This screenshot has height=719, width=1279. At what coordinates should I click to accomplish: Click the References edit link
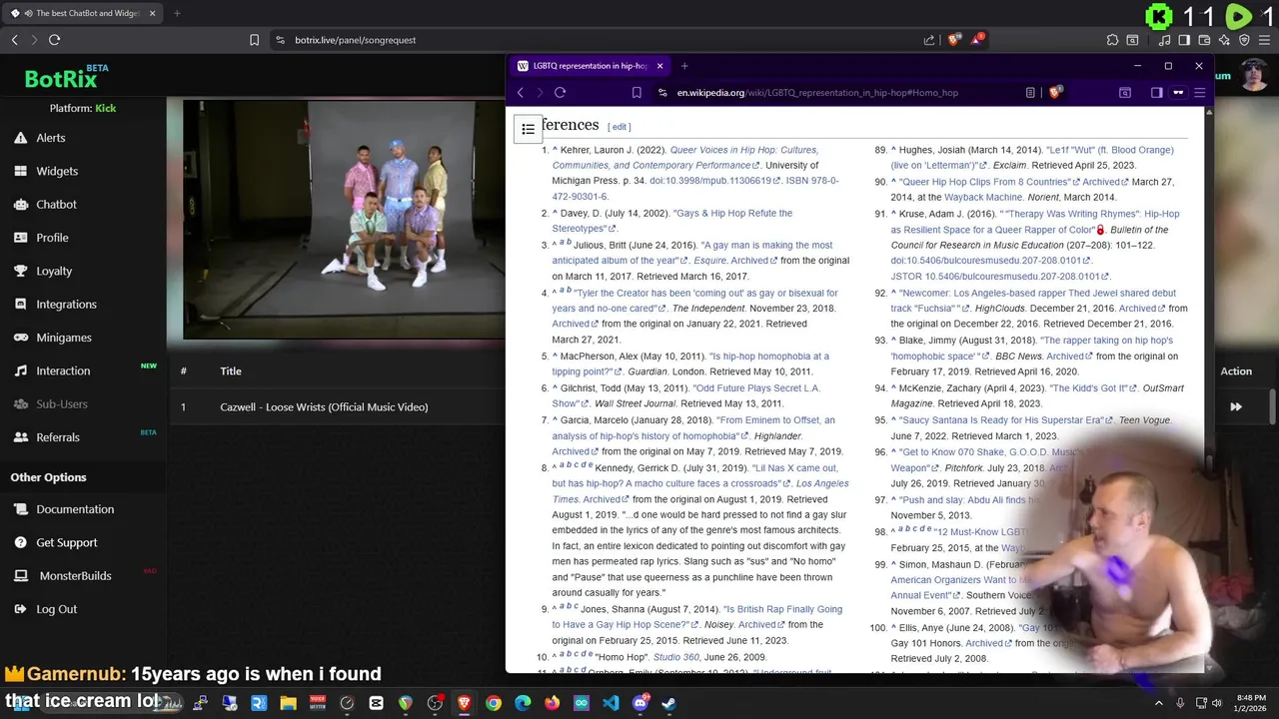(x=620, y=127)
